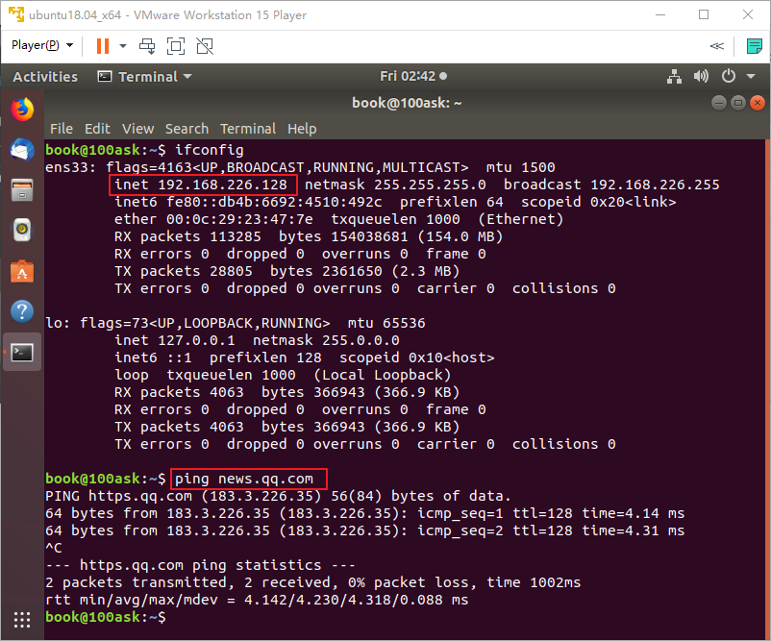The width and height of the screenshot is (771, 641).
Task: Launch Firefox from the dock
Action: coord(22,110)
